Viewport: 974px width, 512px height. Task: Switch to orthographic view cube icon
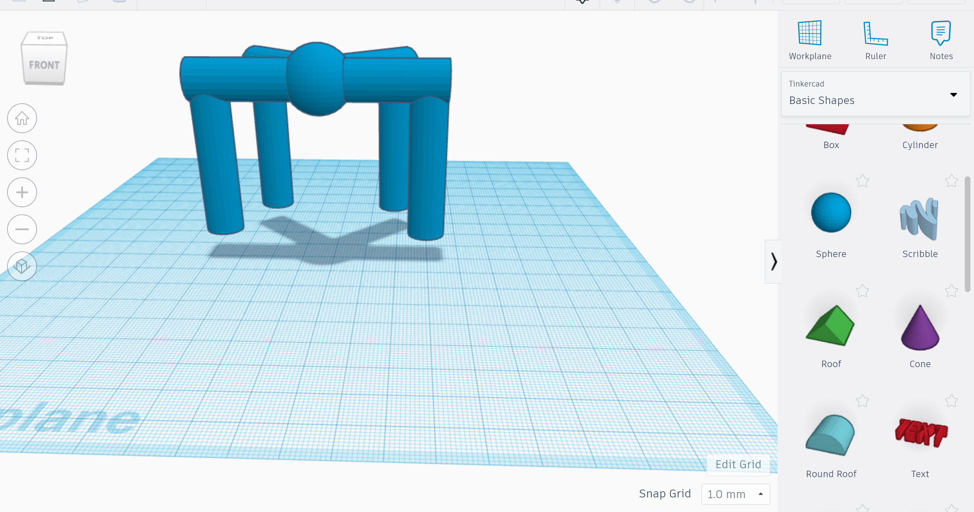(x=22, y=266)
